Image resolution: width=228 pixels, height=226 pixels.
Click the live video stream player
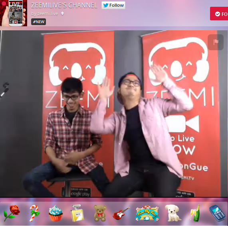pos(114,114)
